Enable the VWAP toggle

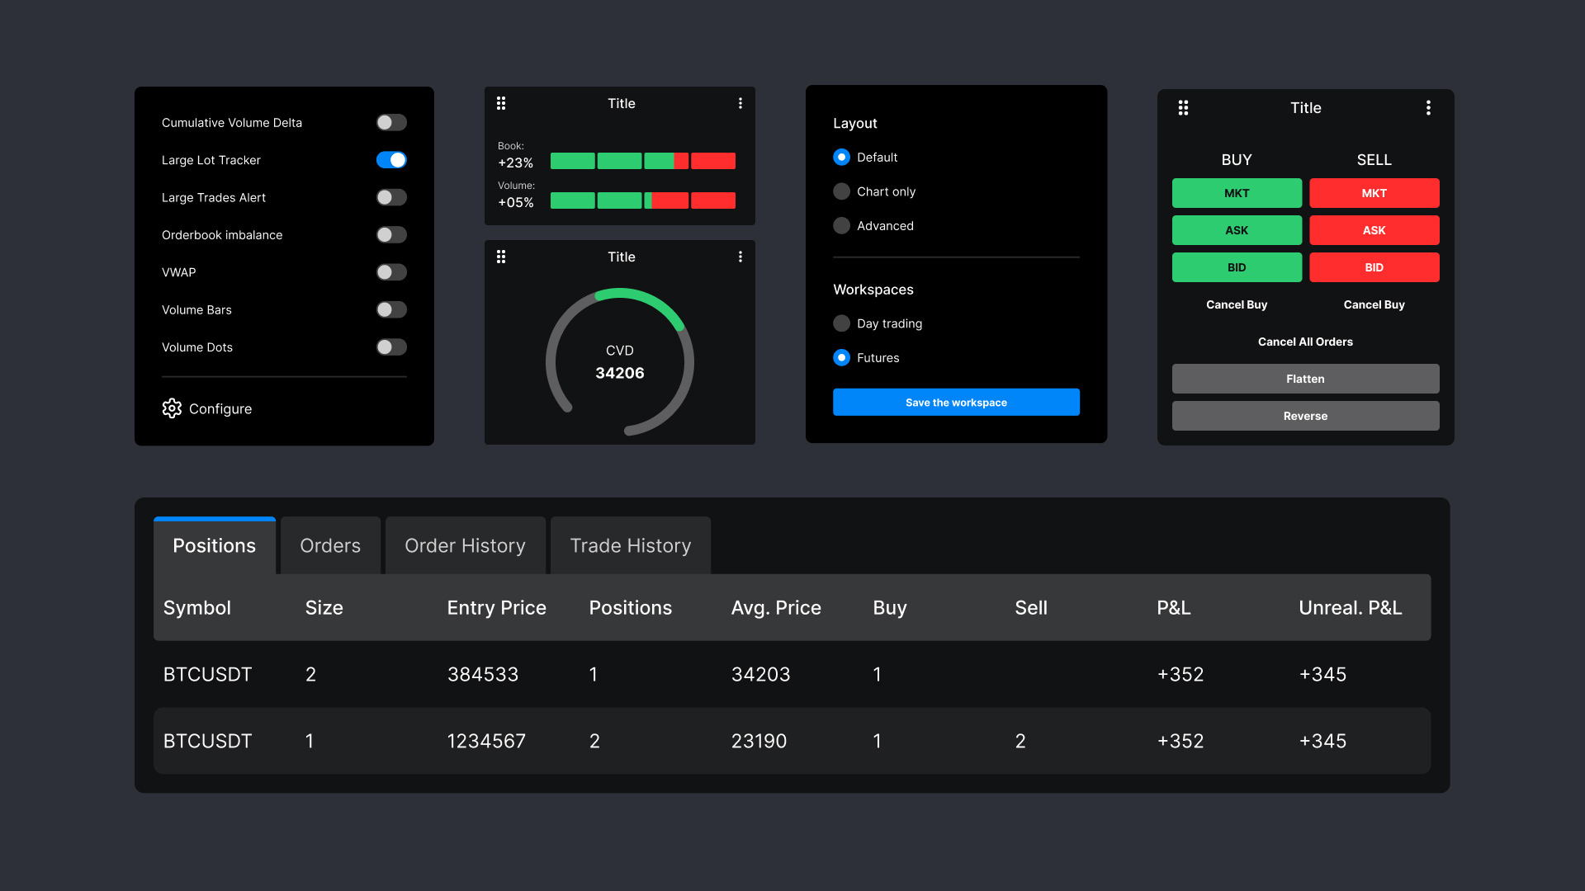tap(391, 271)
